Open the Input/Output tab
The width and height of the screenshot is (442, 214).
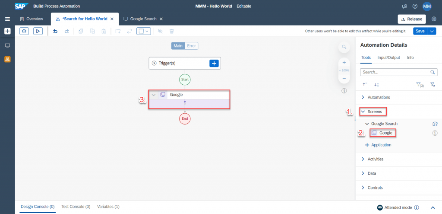(389, 57)
